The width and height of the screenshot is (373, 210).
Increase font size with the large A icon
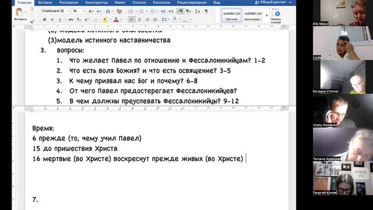point(91,11)
